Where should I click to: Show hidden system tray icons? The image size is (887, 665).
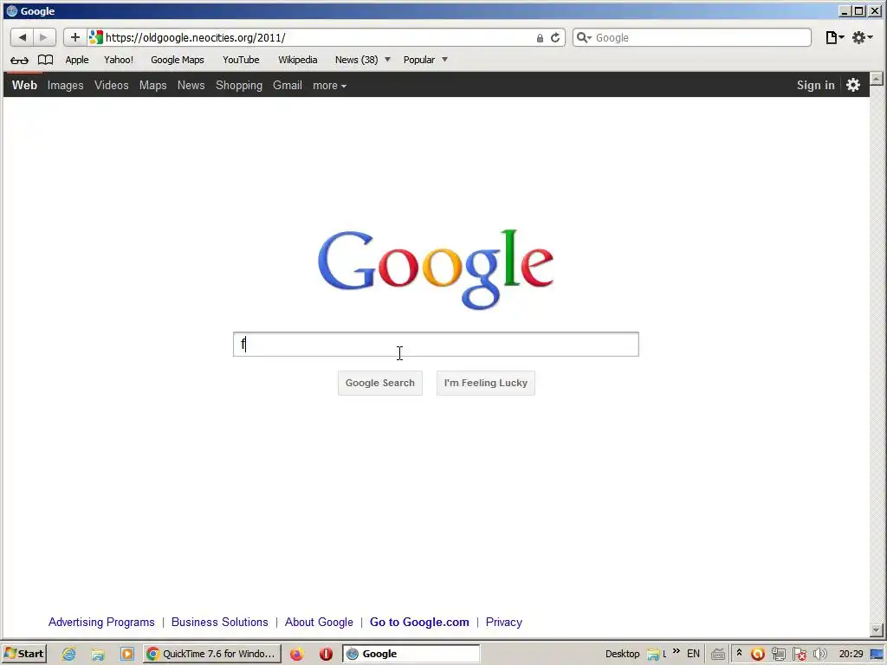click(x=739, y=653)
